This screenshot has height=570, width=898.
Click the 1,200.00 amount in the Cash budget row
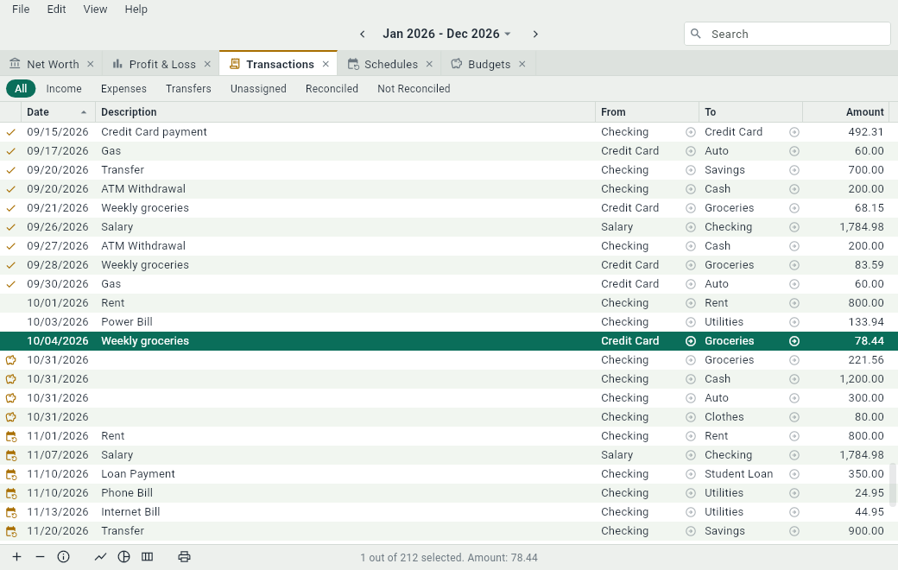[862, 379]
